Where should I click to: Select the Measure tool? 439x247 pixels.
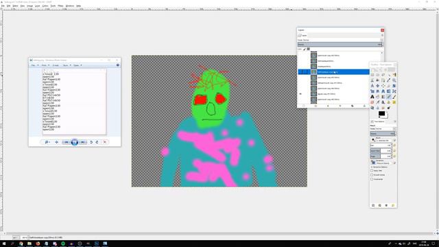(x=372, y=86)
